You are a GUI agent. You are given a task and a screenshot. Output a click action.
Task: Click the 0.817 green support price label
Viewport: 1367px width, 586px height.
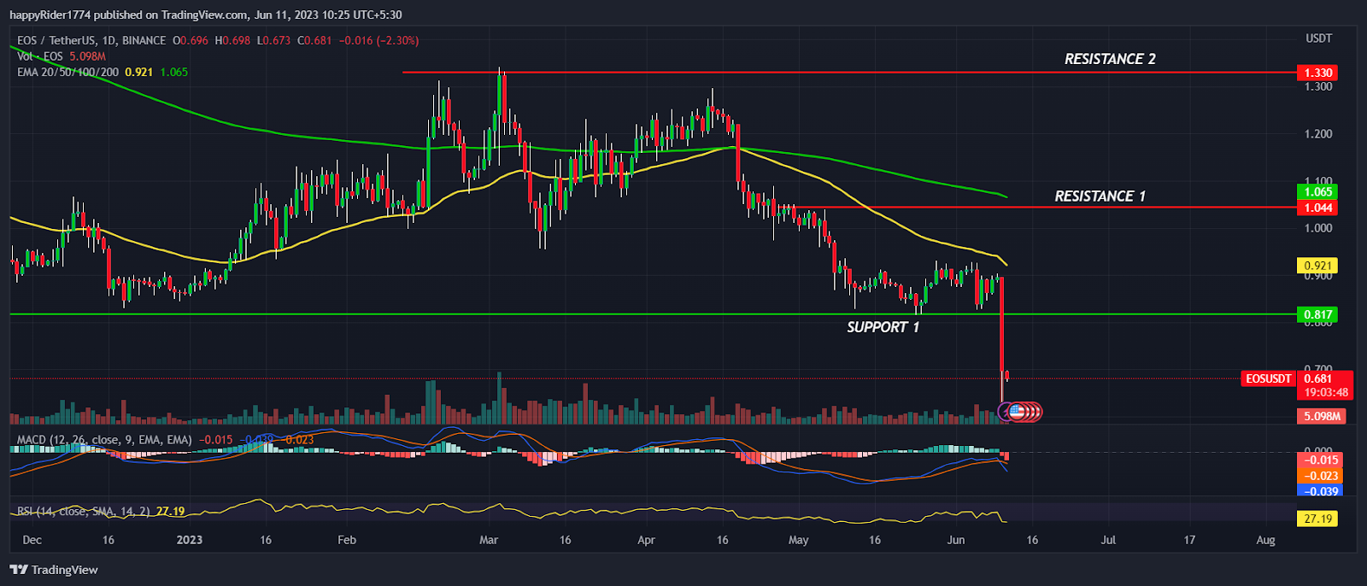click(1317, 314)
